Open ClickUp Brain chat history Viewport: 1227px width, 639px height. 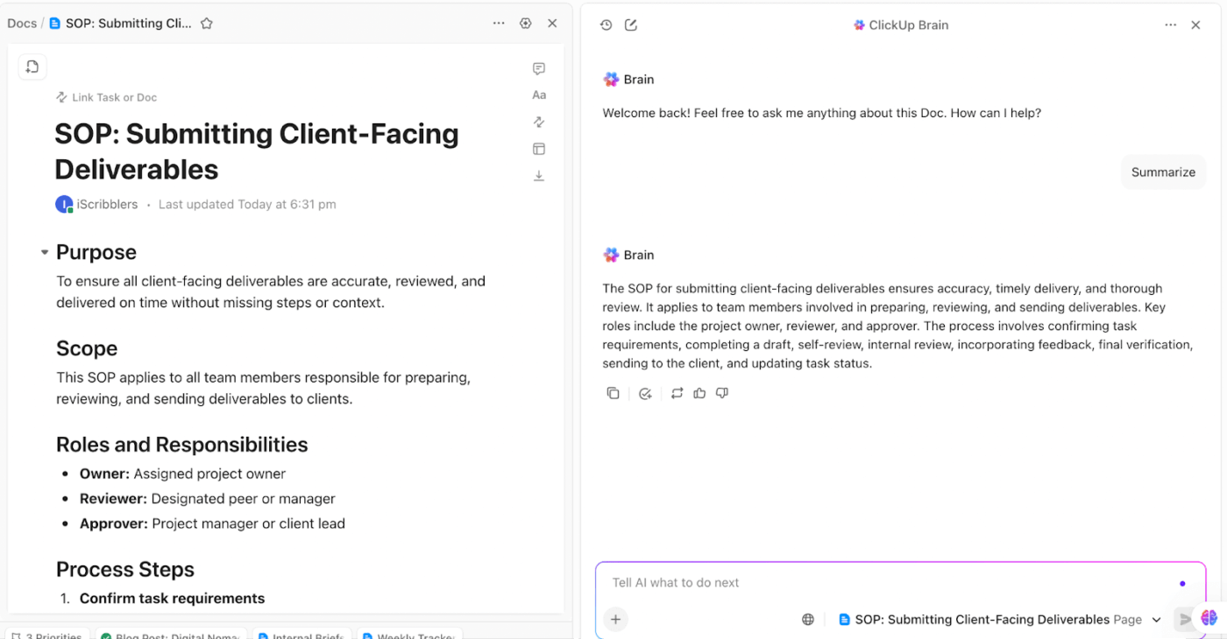point(606,25)
